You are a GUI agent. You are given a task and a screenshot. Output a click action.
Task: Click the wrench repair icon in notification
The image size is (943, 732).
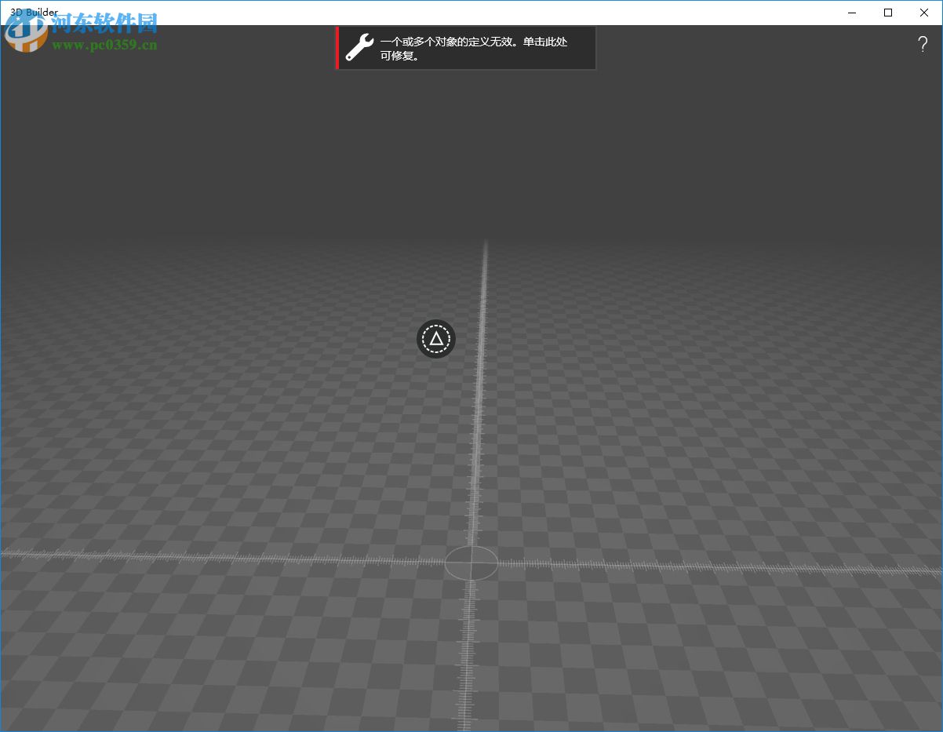tap(359, 48)
